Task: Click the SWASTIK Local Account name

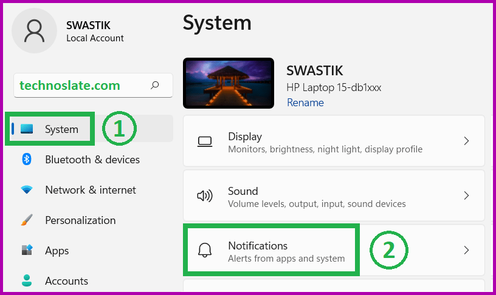Action: point(88,25)
